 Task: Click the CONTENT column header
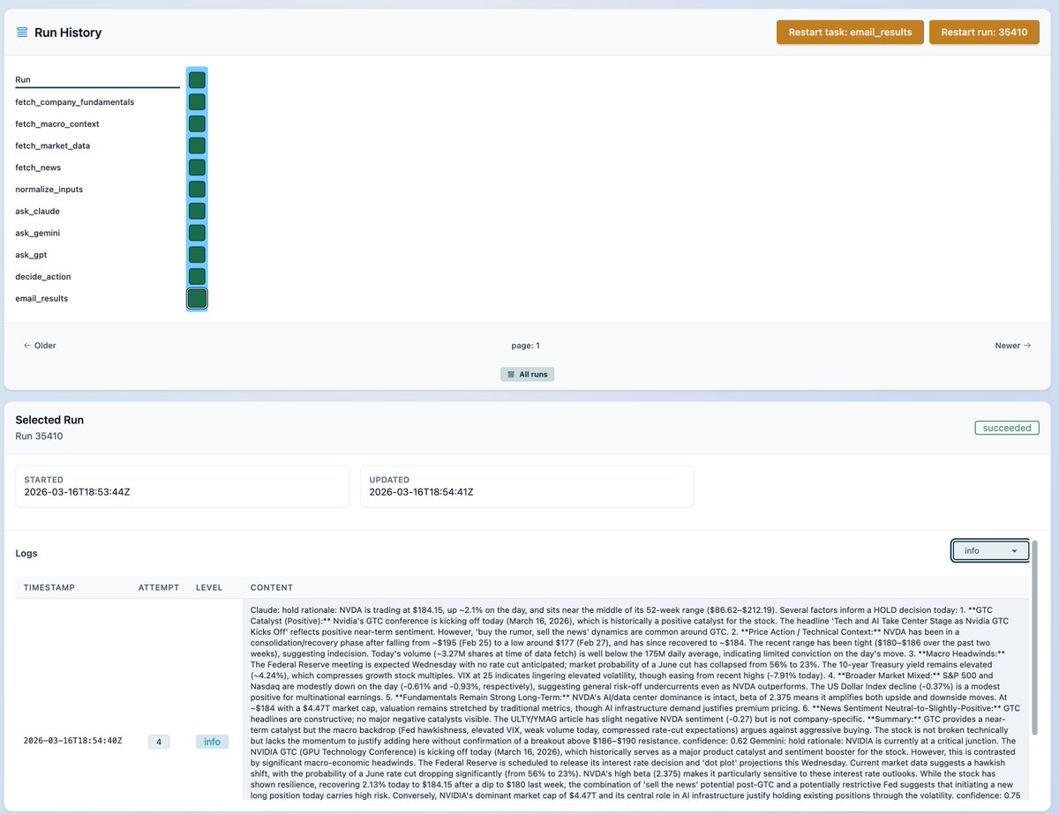272,587
